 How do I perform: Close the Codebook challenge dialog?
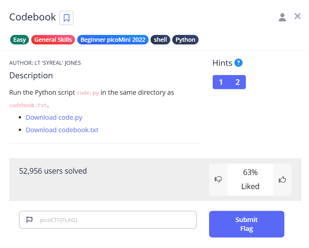(x=297, y=16)
